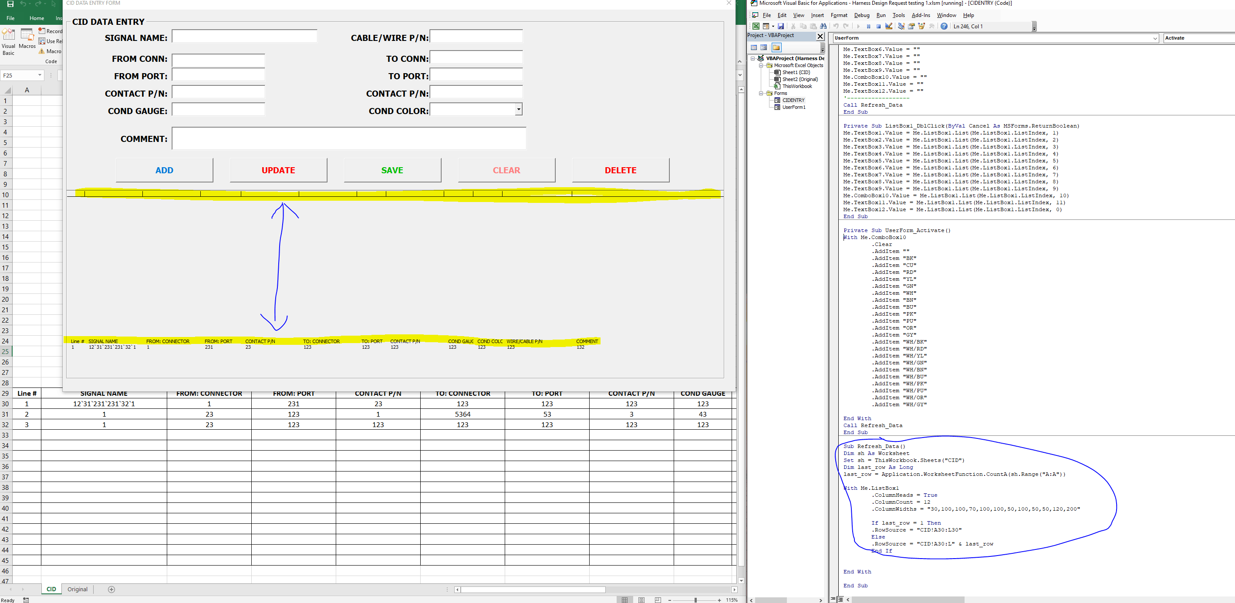
Task: Collapse the Forms folder in project tree
Action: tap(761, 94)
